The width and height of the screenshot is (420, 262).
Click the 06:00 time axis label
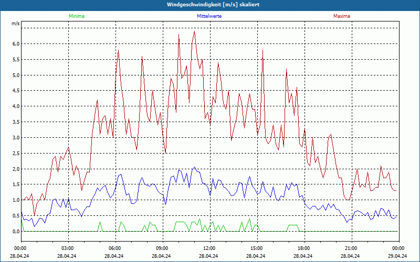pyautogui.click(x=114, y=248)
